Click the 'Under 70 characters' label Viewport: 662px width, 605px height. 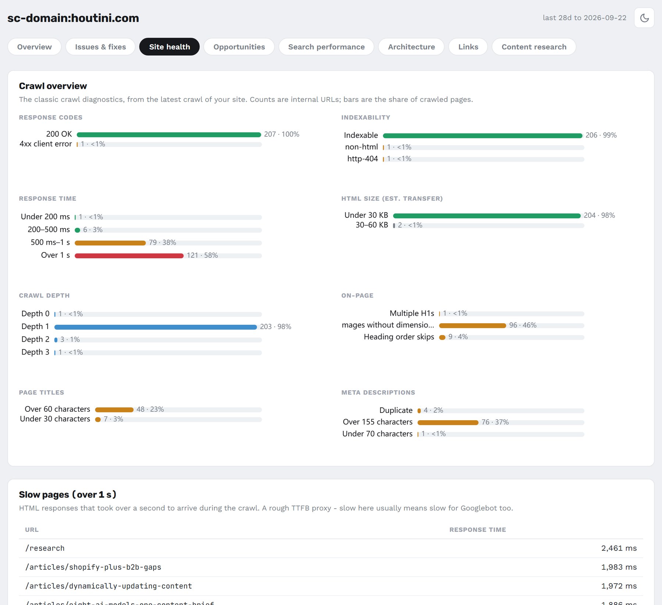pos(377,434)
